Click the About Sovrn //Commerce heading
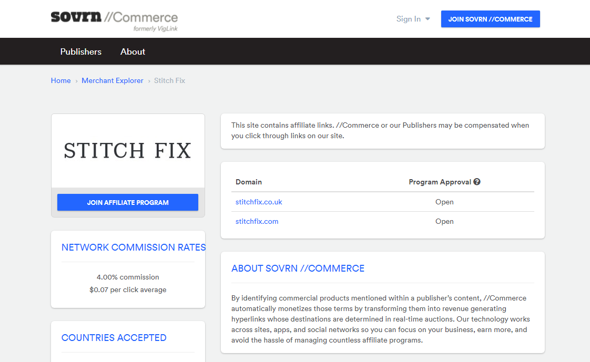This screenshot has height=362, width=590. coord(298,268)
